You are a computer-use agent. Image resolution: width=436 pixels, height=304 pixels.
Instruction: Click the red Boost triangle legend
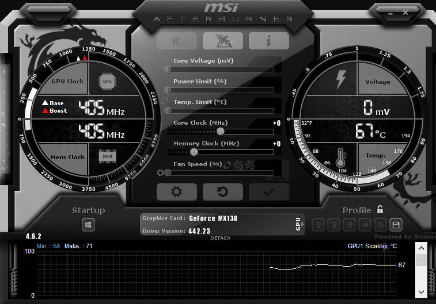(x=45, y=111)
